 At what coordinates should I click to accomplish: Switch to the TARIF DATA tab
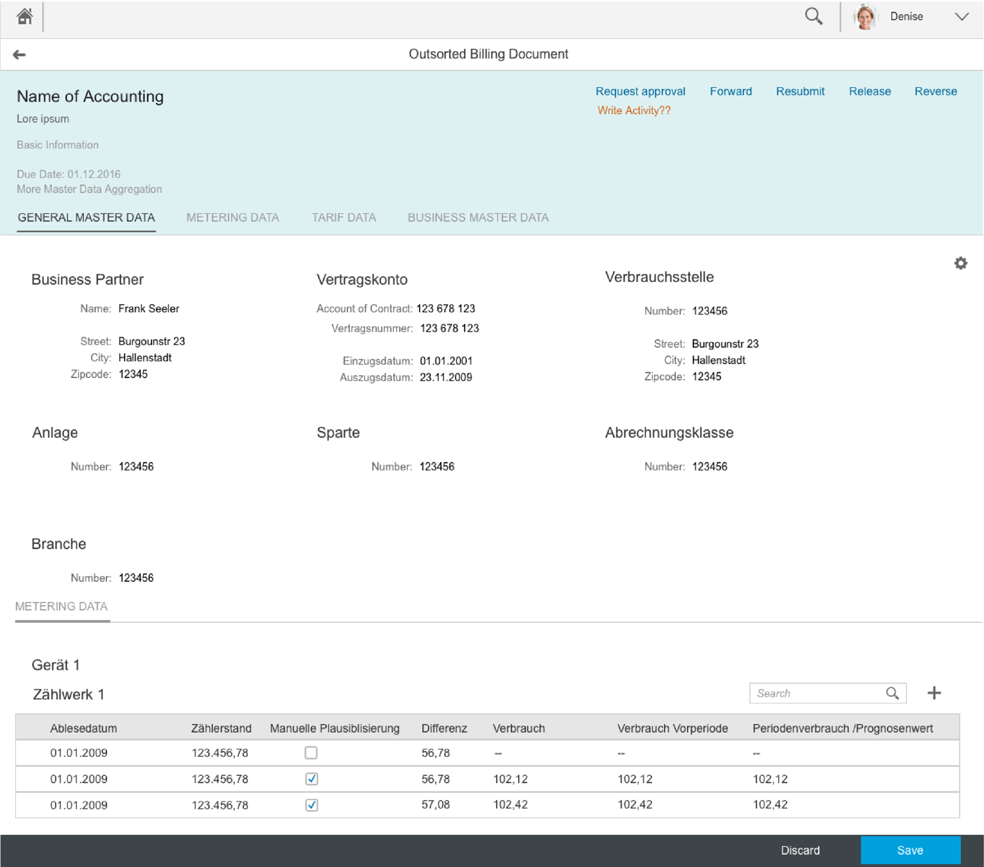coord(344,218)
